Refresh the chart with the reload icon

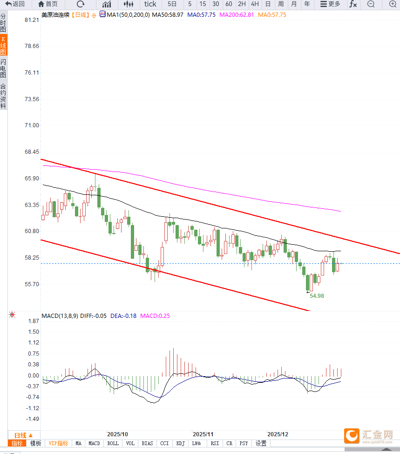pyautogui.click(x=81, y=4)
